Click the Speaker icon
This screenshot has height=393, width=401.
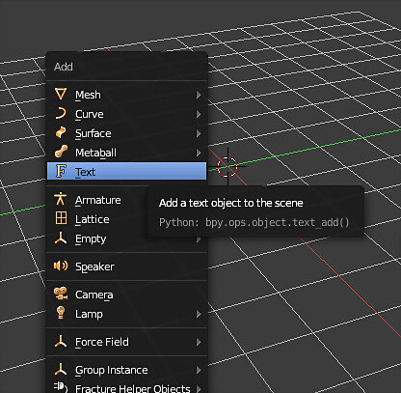coord(61,266)
